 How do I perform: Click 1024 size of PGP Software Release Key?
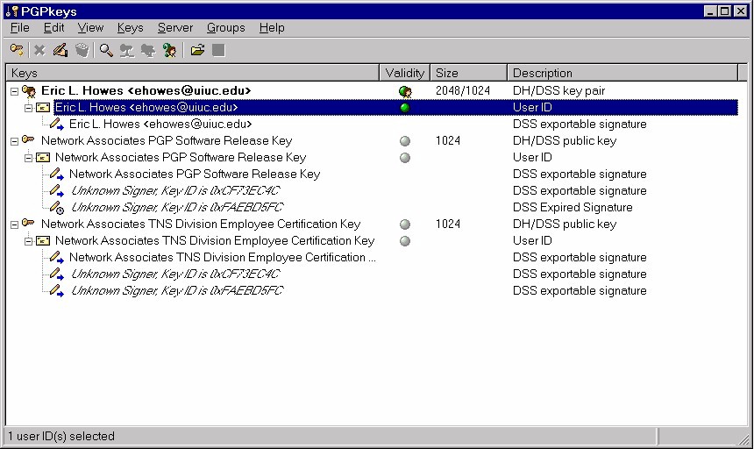pos(448,141)
